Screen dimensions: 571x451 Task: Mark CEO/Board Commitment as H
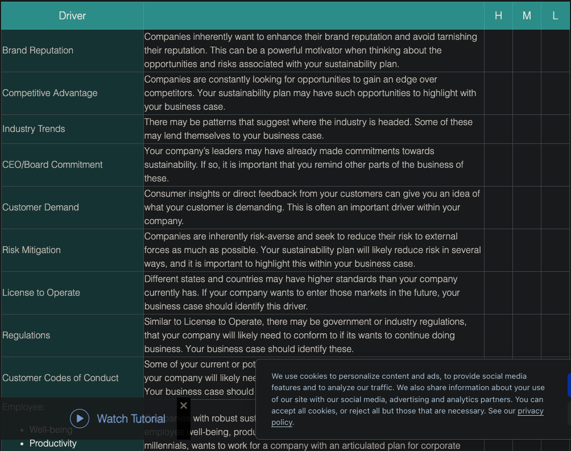pos(498,165)
